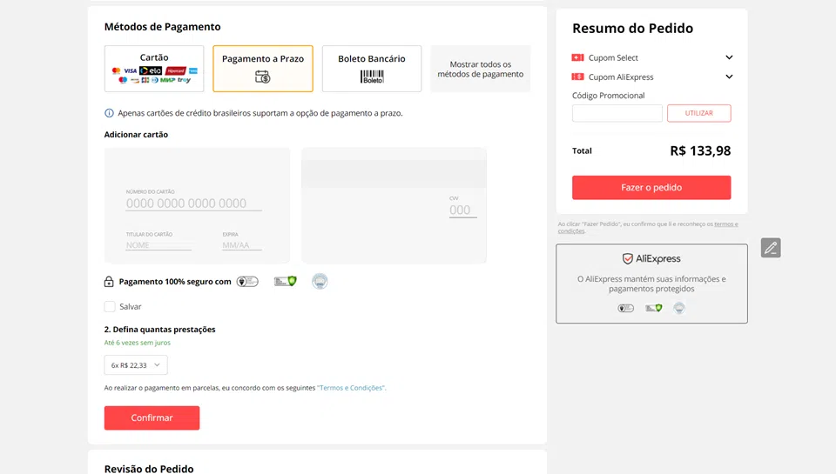
Task: Click the info icon beside credit card notice
Action: coord(109,113)
